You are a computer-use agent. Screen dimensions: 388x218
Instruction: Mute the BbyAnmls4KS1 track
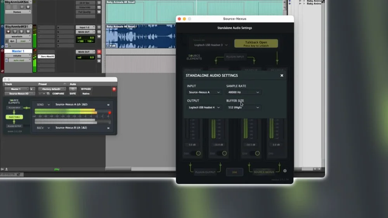point(28,31)
